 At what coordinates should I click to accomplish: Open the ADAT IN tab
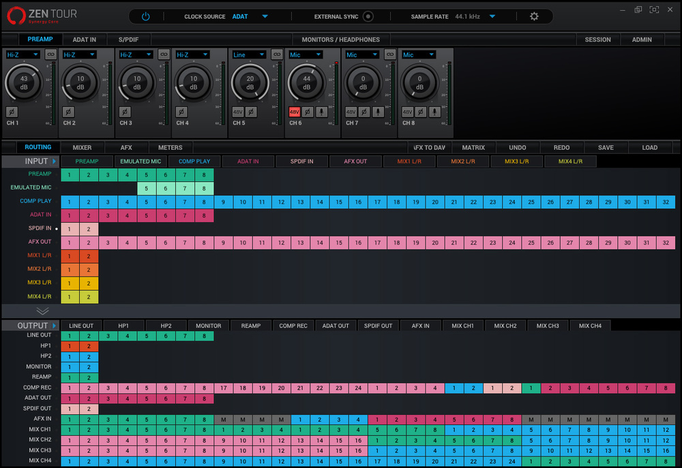[x=85, y=40]
